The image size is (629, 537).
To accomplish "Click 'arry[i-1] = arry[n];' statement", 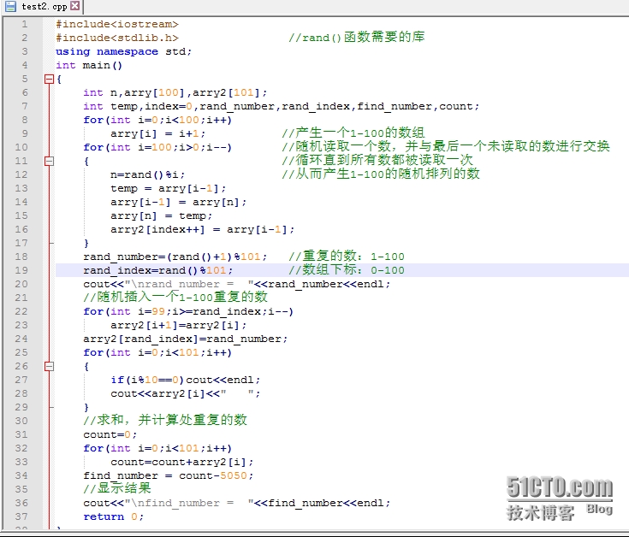I will (x=179, y=202).
